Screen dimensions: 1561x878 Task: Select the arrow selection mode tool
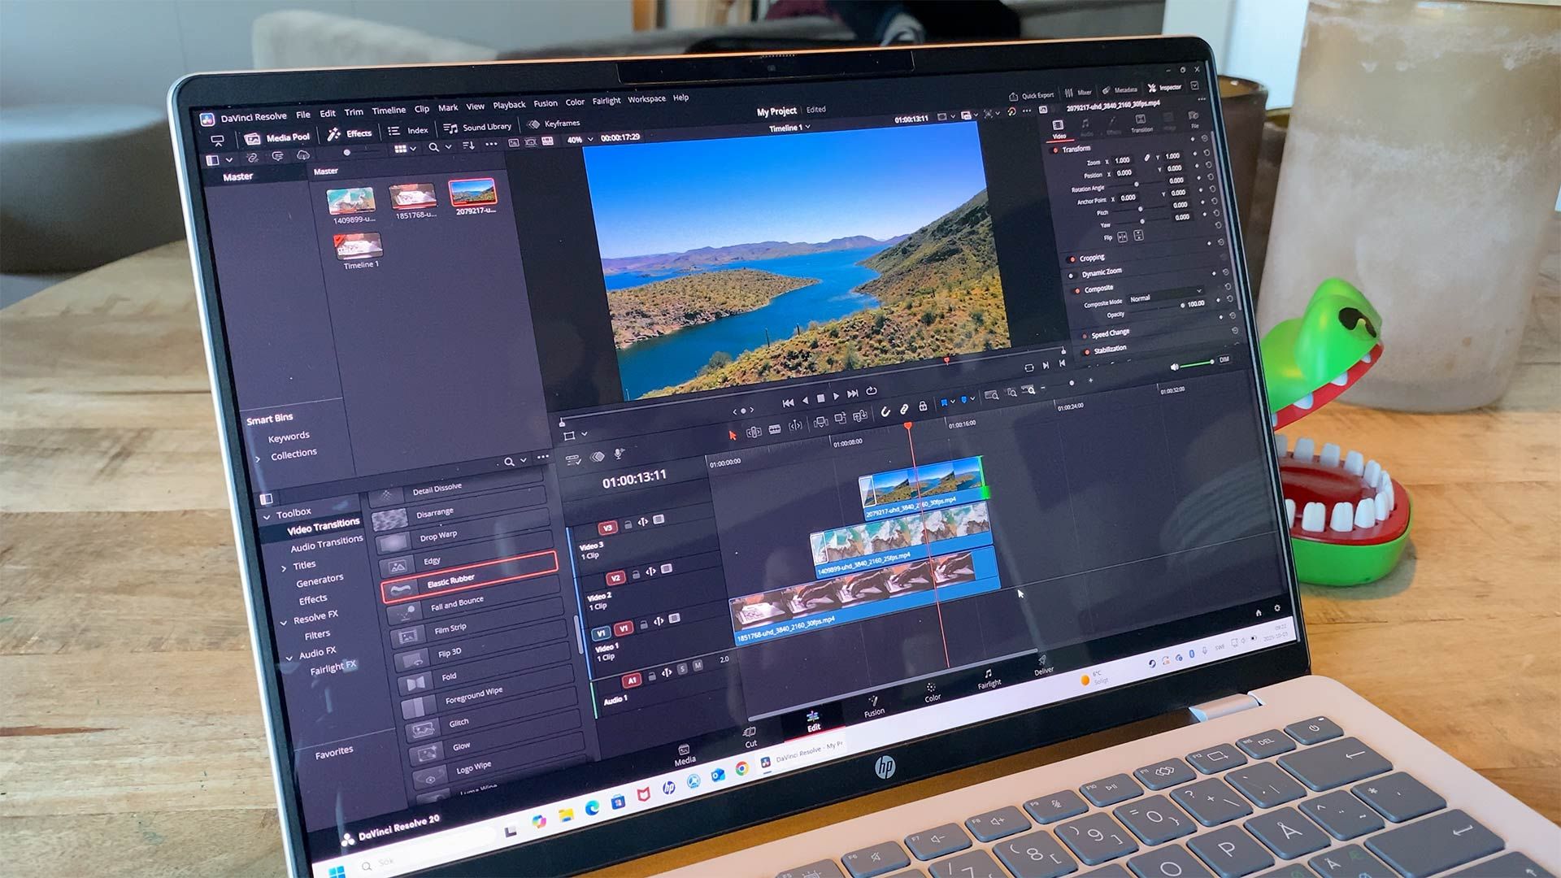point(732,435)
